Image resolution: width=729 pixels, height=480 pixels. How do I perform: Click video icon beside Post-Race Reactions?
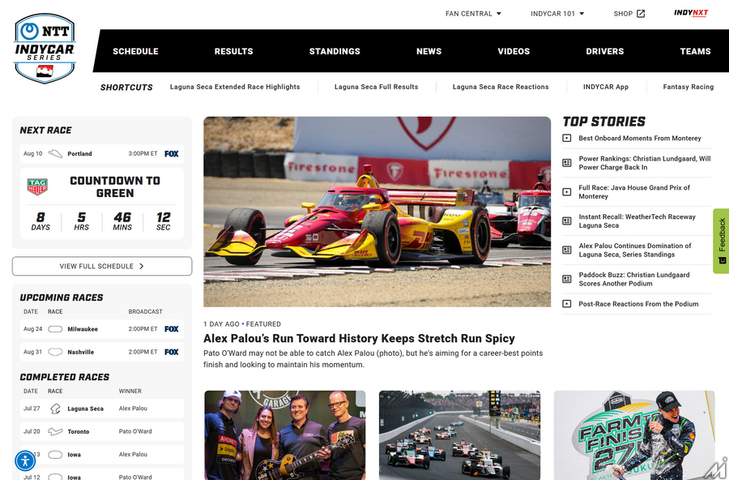click(567, 304)
